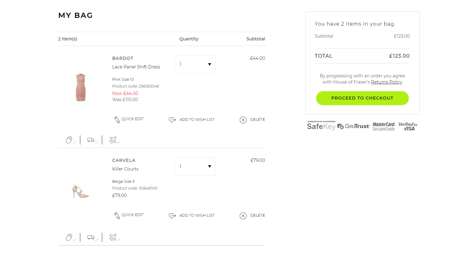Click the £79.00 subtotal in the Carvela row
The image size is (473, 275).
click(x=258, y=160)
